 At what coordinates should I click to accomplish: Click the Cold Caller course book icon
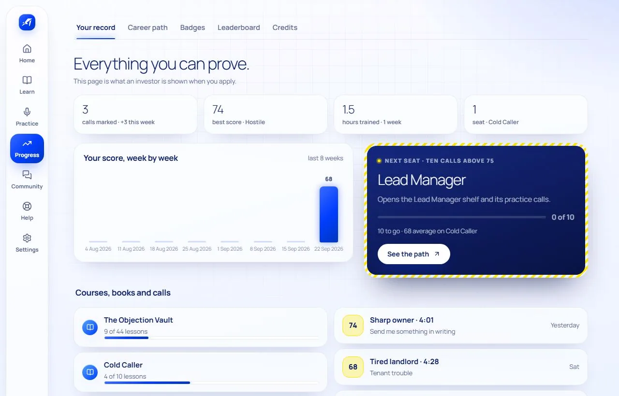(x=90, y=372)
